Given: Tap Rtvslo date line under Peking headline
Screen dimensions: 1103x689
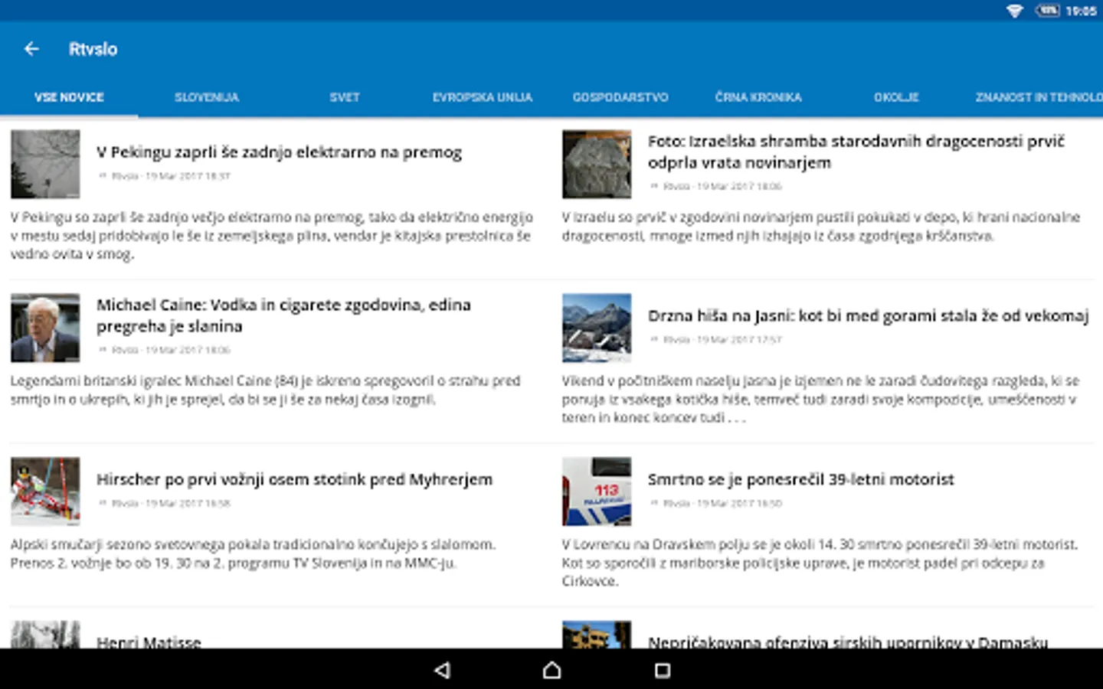Looking at the screenshot, I should [164, 176].
